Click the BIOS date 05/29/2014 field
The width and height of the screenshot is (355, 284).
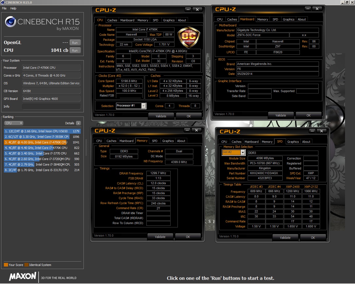click(277, 74)
